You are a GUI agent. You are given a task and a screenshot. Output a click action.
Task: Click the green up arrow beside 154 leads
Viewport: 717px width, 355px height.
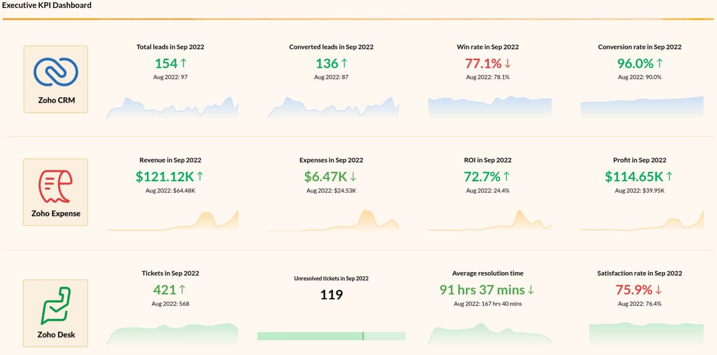[182, 63]
